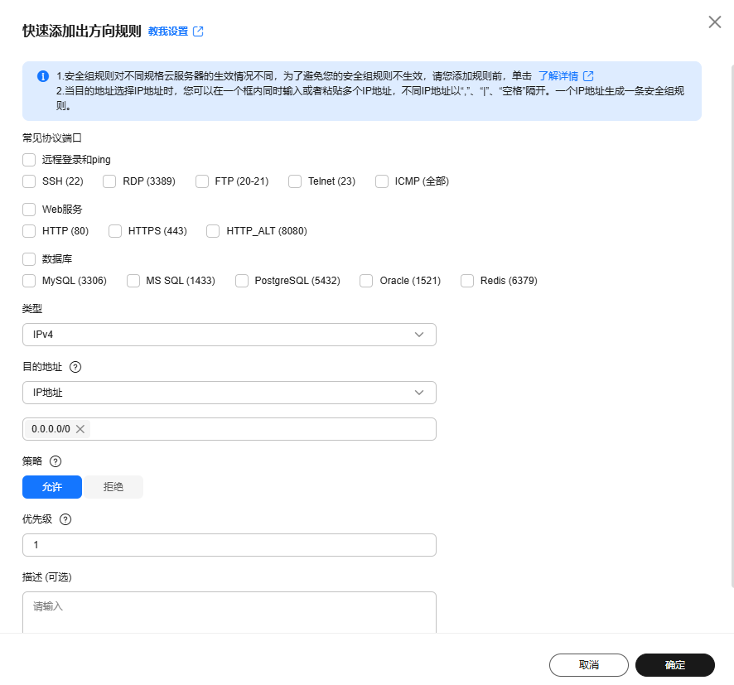Check the MySQL (3306) checkbox
The image size is (734, 685).
(x=29, y=281)
